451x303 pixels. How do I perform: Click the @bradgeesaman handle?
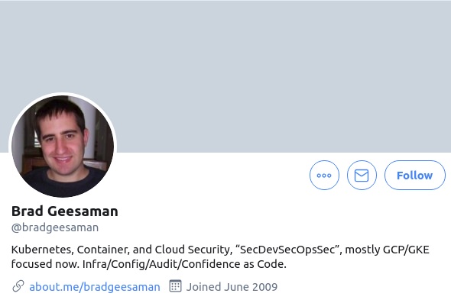pos(55,227)
